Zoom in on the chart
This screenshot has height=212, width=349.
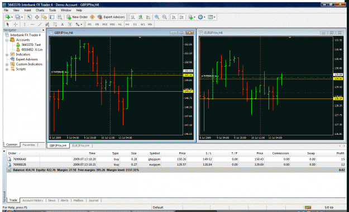[x=157, y=17]
